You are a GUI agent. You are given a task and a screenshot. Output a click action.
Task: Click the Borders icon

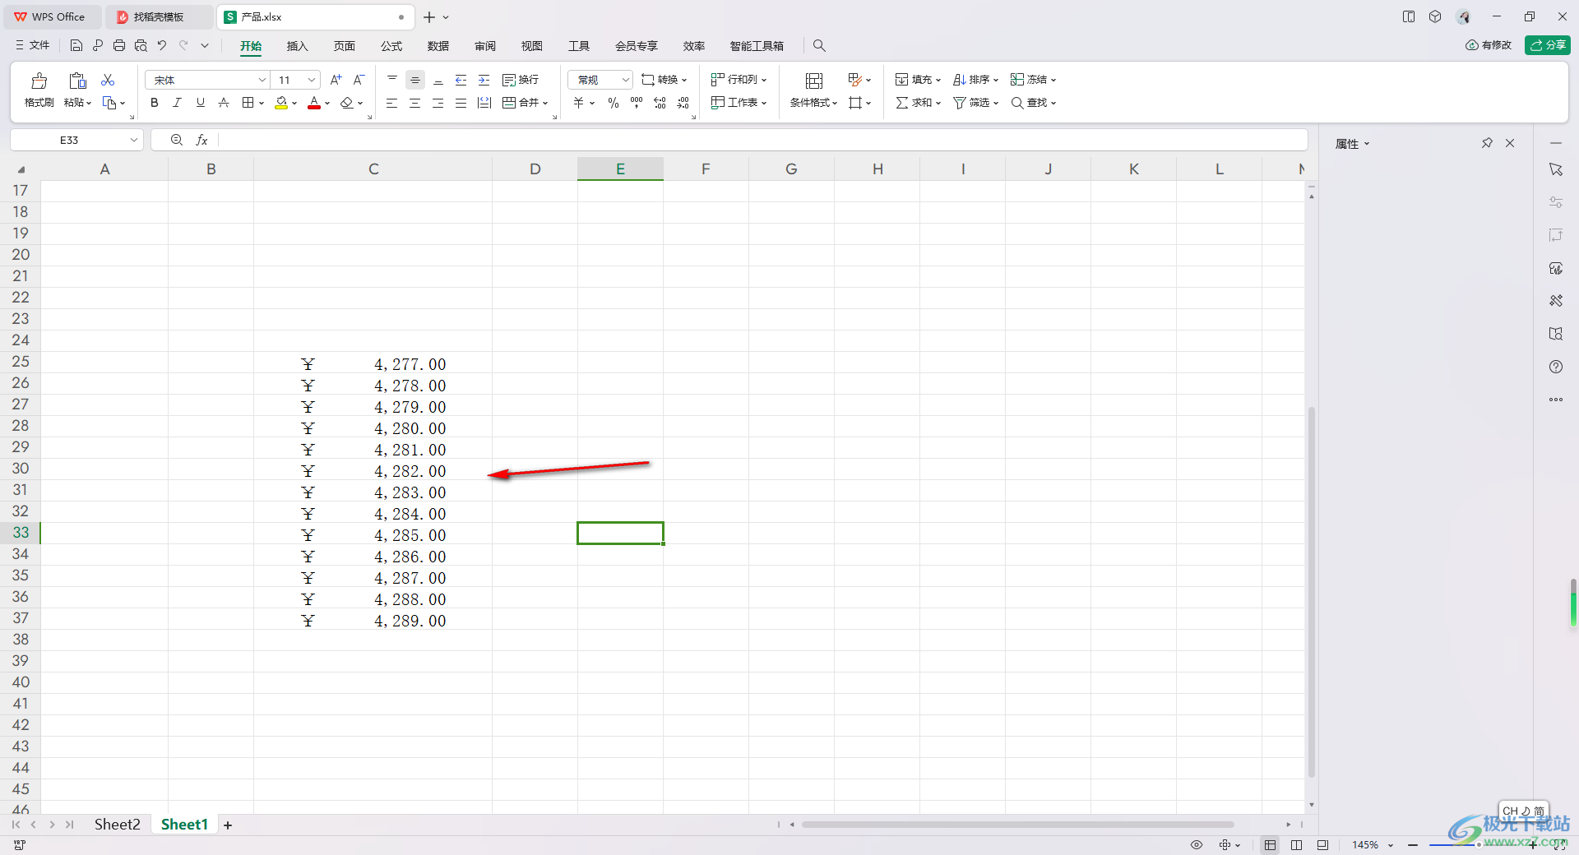click(x=248, y=103)
